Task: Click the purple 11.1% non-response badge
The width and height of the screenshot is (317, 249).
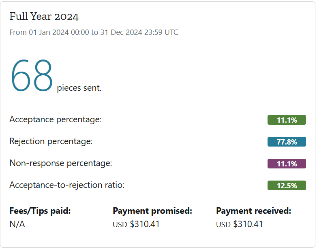Action: (287, 164)
